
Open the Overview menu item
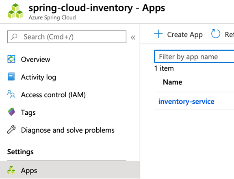tap(35, 59)
